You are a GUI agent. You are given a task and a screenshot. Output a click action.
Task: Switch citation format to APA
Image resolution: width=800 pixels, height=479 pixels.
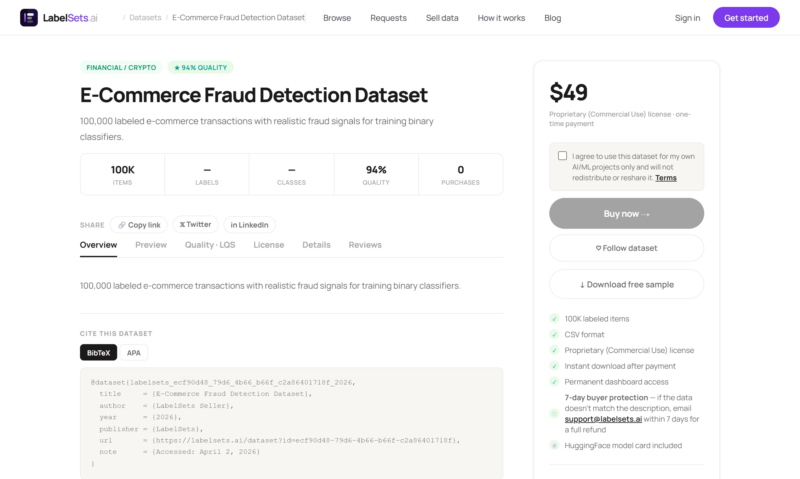pyautogui.click(x=134, y=352)
